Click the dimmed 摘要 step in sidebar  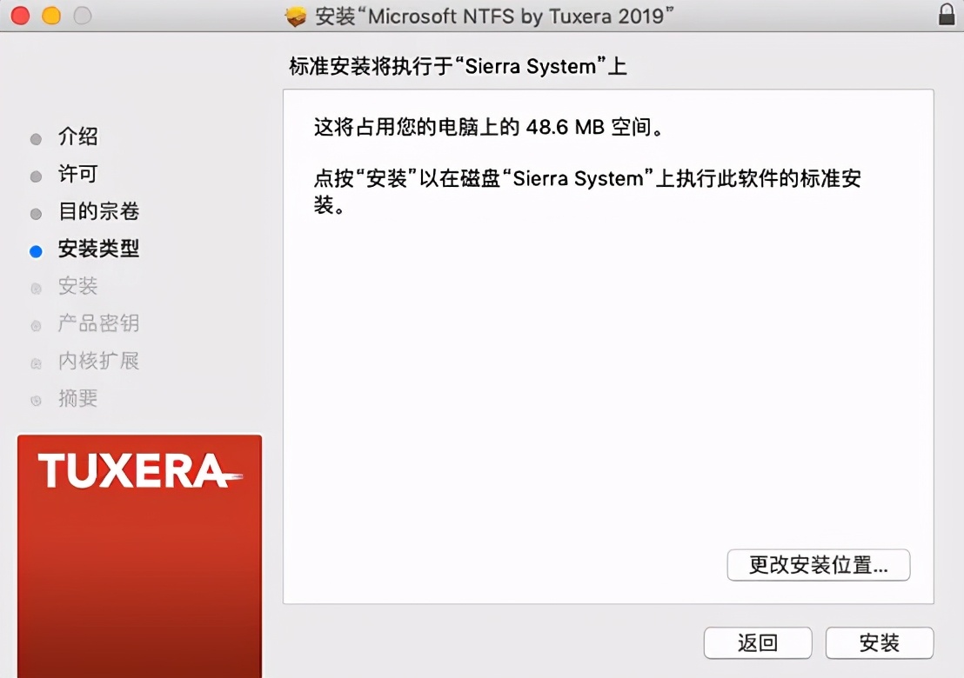tap(78, 399)
